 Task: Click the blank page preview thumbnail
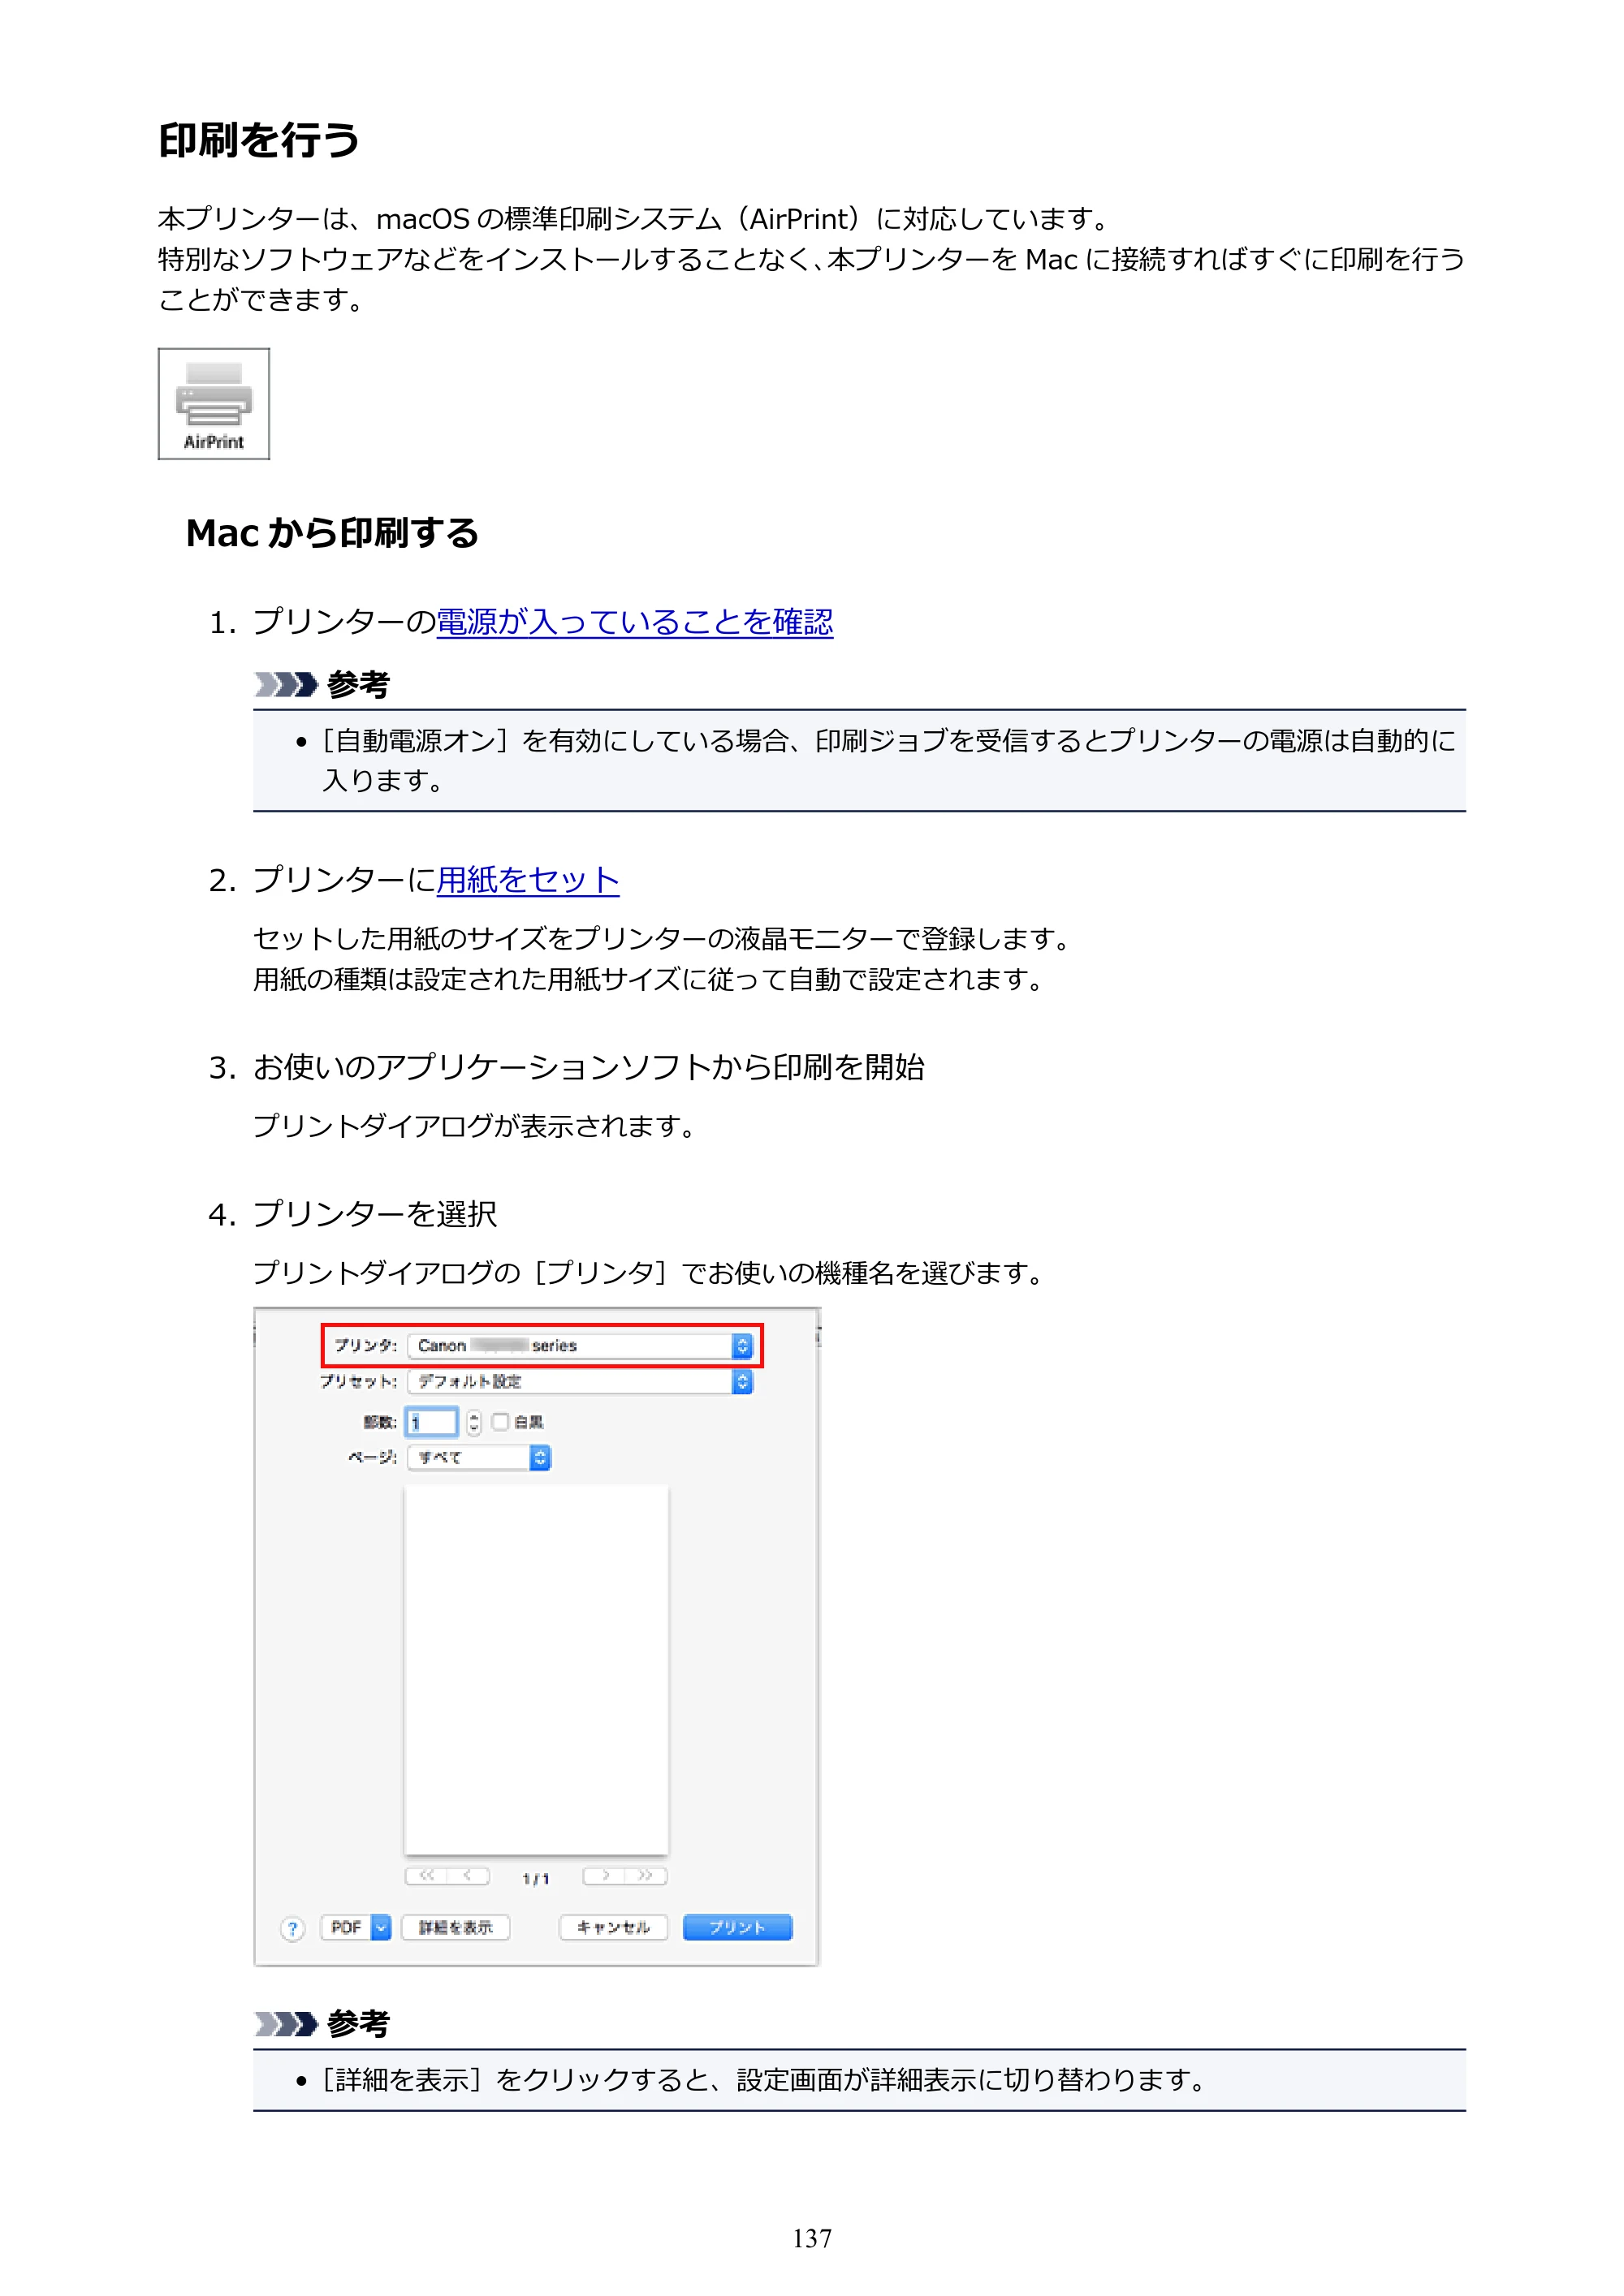(x=537, y=1669)
